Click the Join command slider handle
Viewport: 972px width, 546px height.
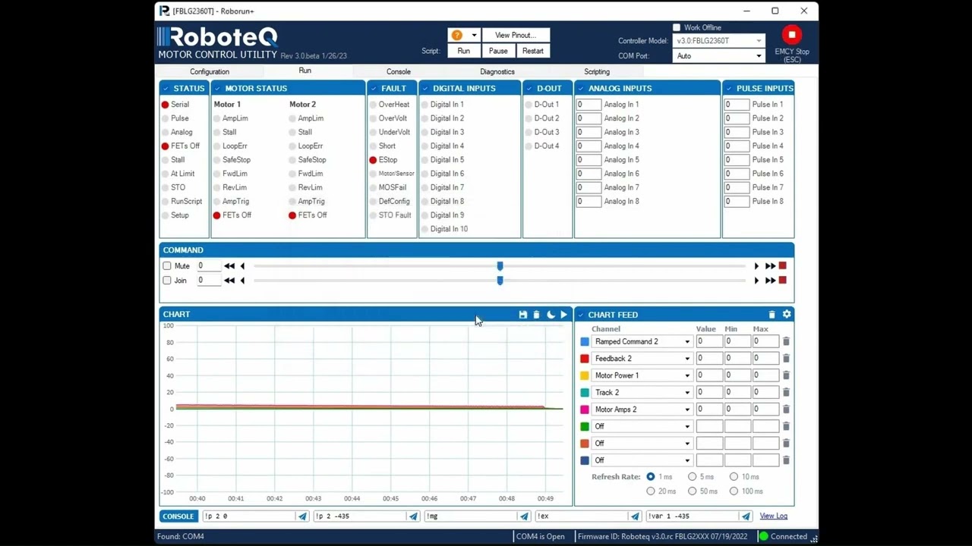[500, 281]
